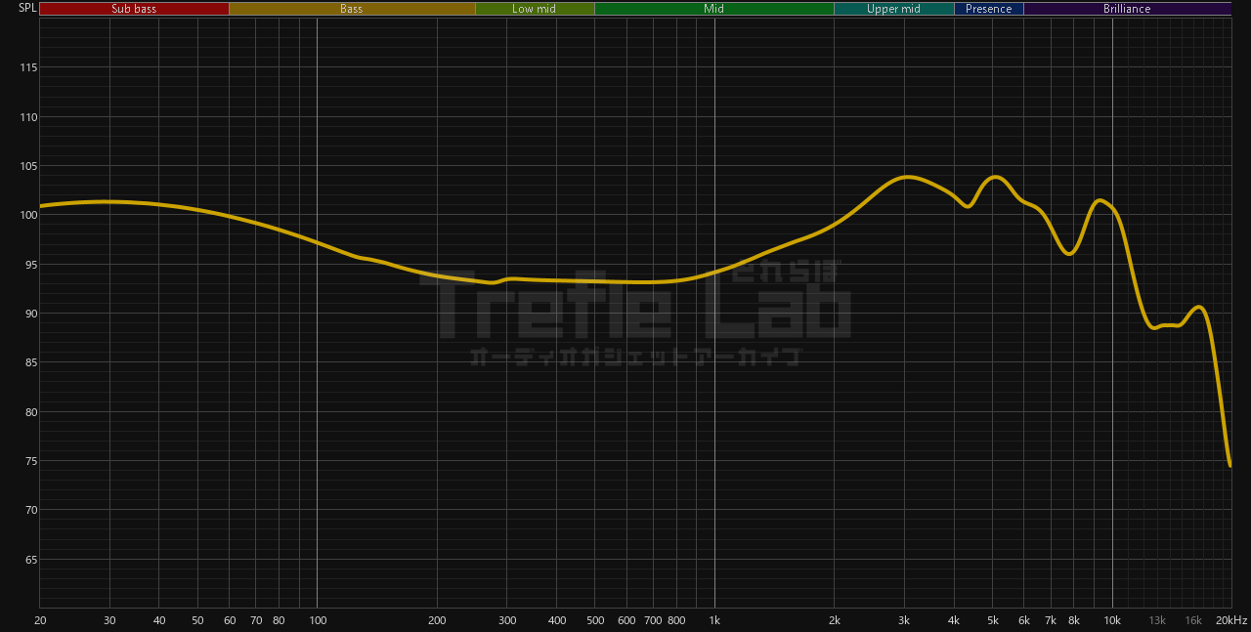1251x632 pixels.
Task: Select the 95 value on the SPL axis
Action: pos(30,265)
